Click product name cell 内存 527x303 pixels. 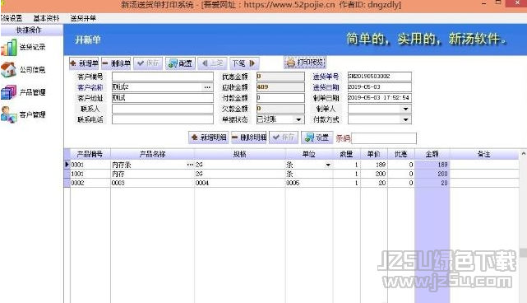153,174
